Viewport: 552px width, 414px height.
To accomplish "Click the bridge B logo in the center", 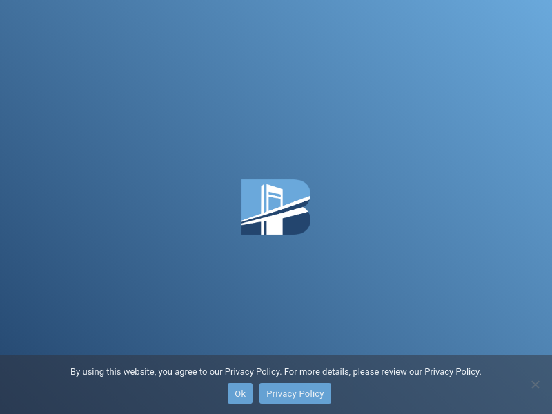I will click(x=275, y=207).
